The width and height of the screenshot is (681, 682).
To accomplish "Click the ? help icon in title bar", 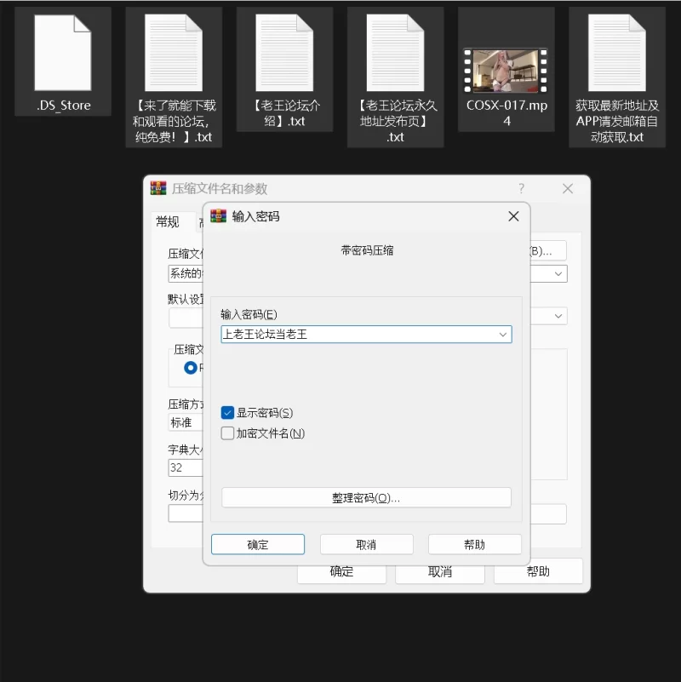I will click(521, 188).
